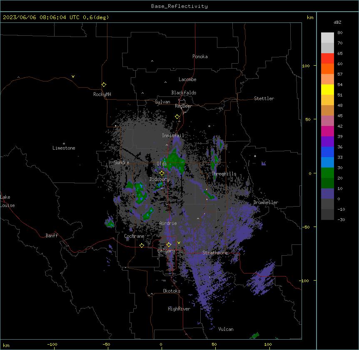This screenshot has width=359, height=350.
Task: Click the dBZ legend heading
Action: tap(337, 22)
